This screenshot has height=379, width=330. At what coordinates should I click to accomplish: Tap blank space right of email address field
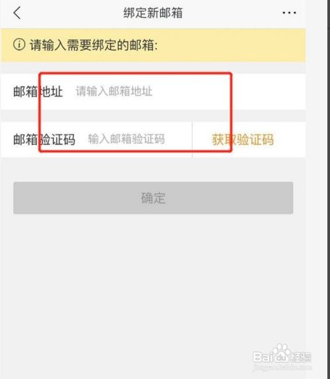click(267, 92)
